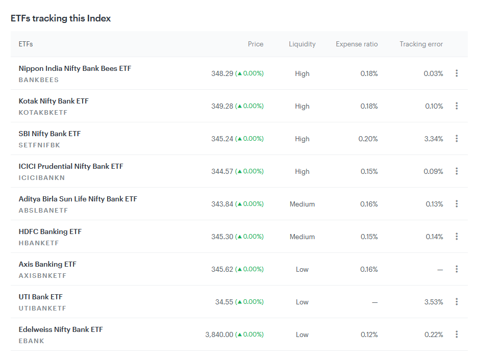Click the 0.09% tracking error value
This screenshot has height=361, width=477.
click(433, 171)
